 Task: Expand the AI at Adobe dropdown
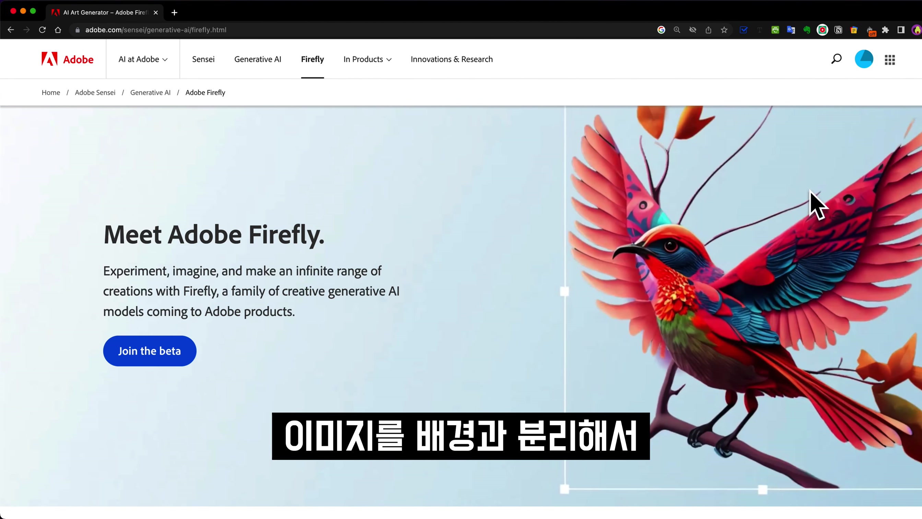(x=143, y=59)
